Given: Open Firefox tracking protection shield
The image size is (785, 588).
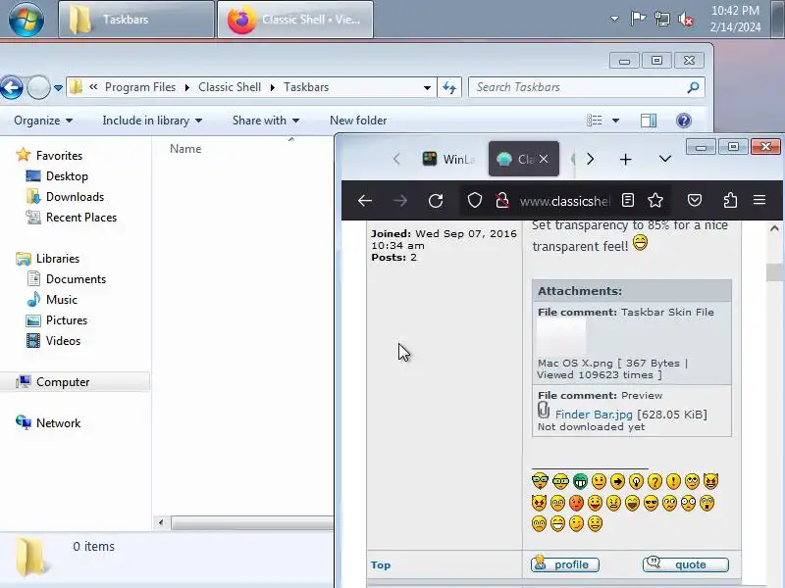Looking at the screenshot, I should tap(475, 201).
